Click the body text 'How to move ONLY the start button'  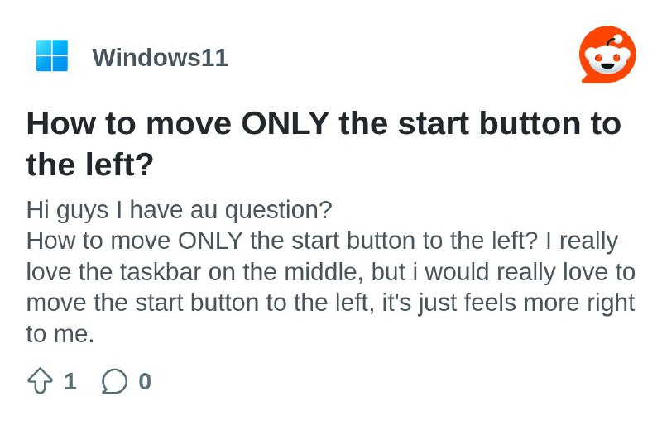(220, 241)
